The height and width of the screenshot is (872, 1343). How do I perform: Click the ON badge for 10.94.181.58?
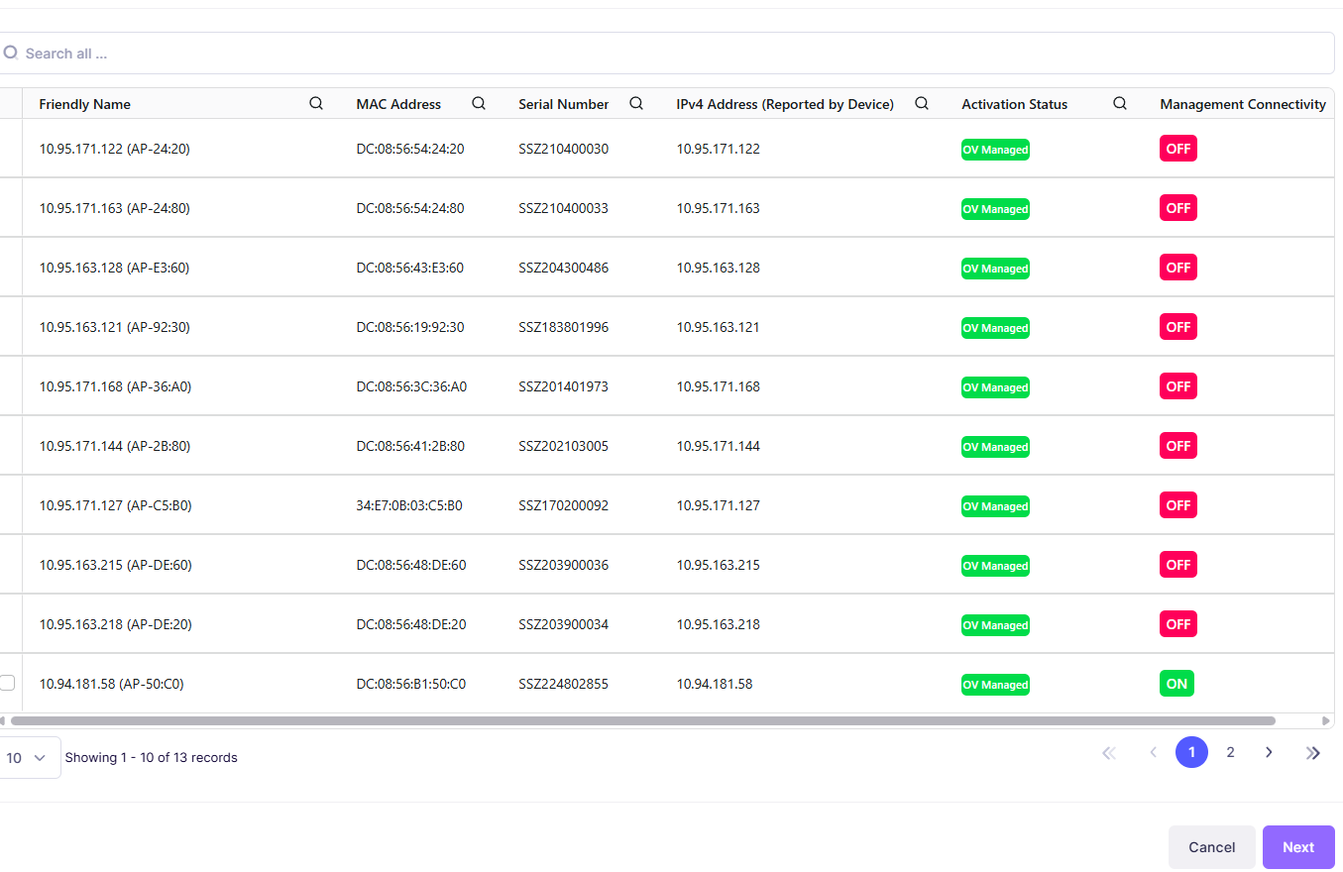click(1176, 684)
